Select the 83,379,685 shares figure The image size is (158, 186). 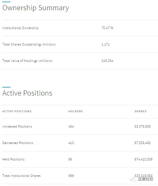pos(142,127)
